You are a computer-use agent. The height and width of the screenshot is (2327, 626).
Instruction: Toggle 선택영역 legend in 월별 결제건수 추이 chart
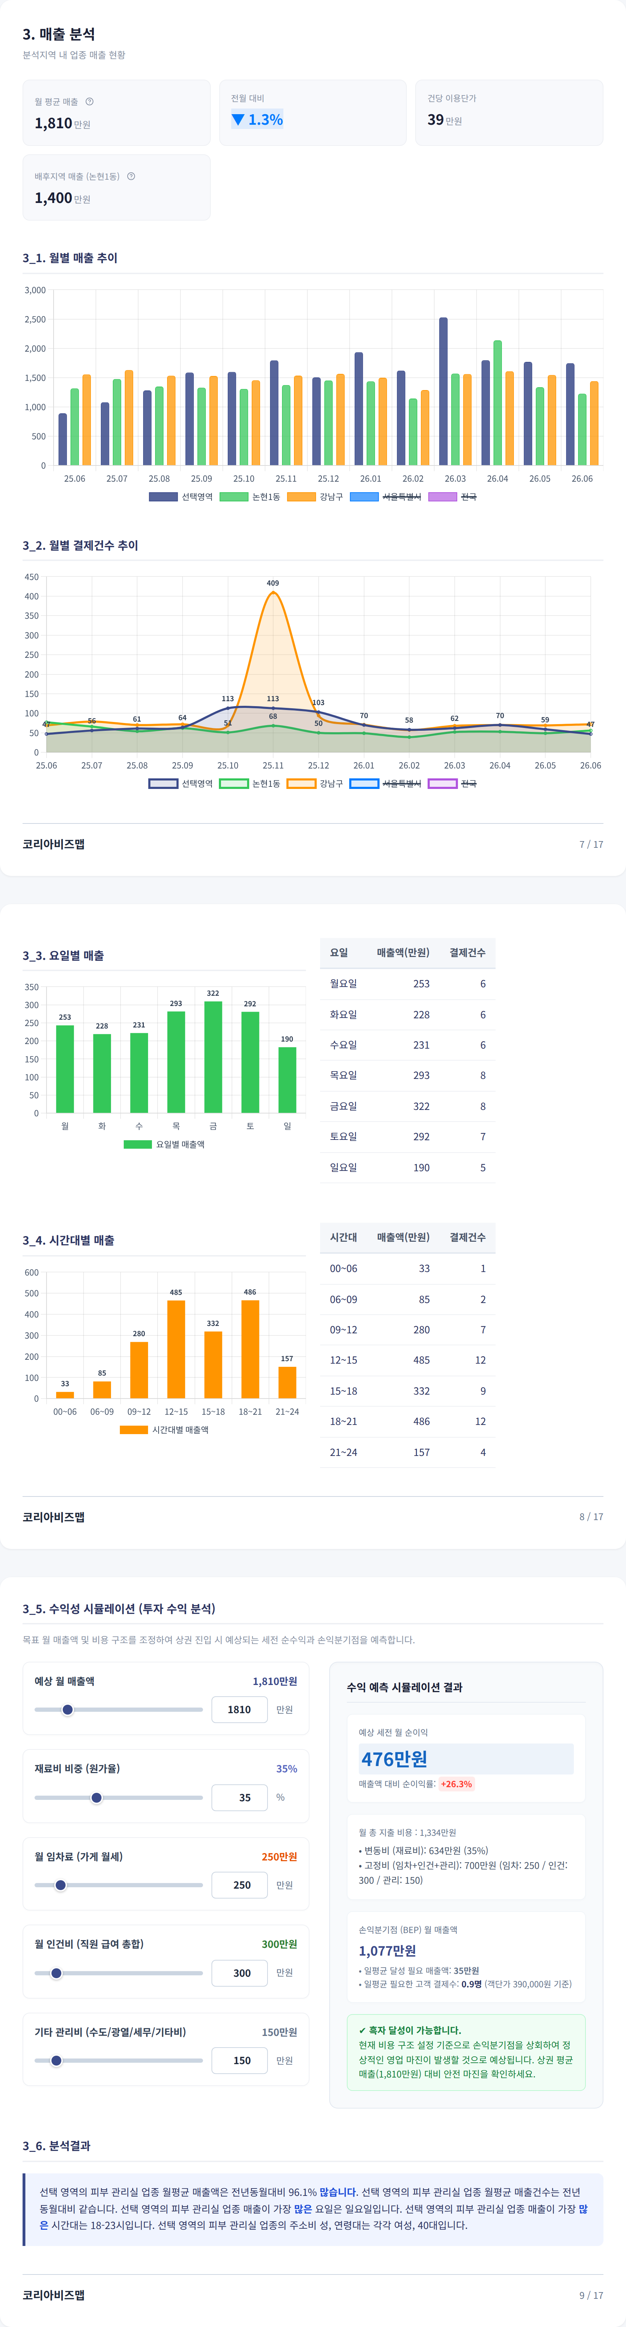click(x=181, y=783)
